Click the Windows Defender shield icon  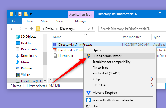[88, 100]
